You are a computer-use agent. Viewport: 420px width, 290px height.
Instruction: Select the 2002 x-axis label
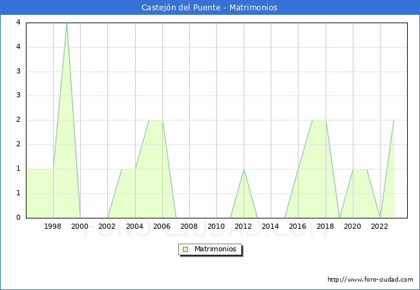click(107, 226)
